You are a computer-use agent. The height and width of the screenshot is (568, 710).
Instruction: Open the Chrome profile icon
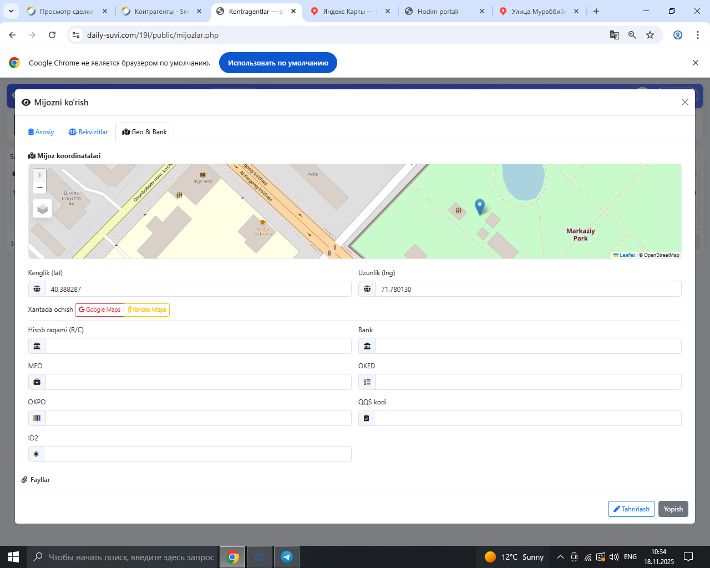tap(677, 35)
